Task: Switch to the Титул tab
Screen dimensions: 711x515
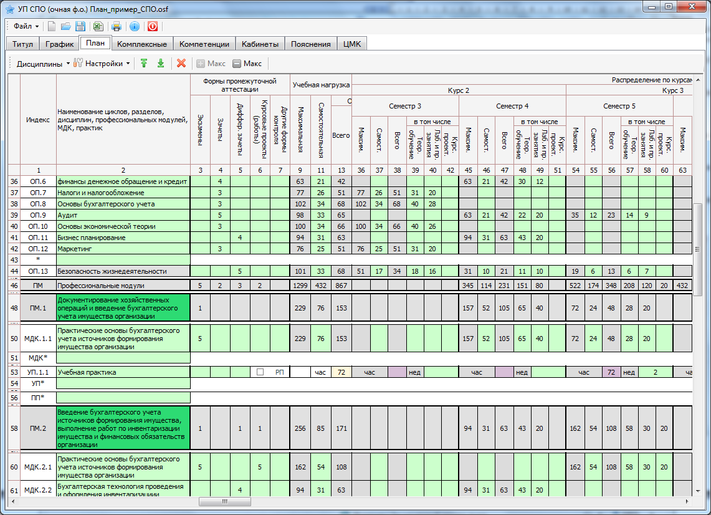Action: tap(22, 44)
